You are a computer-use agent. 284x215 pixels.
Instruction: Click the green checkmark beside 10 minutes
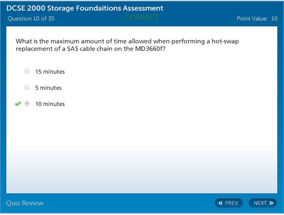(x=18, y=104)
